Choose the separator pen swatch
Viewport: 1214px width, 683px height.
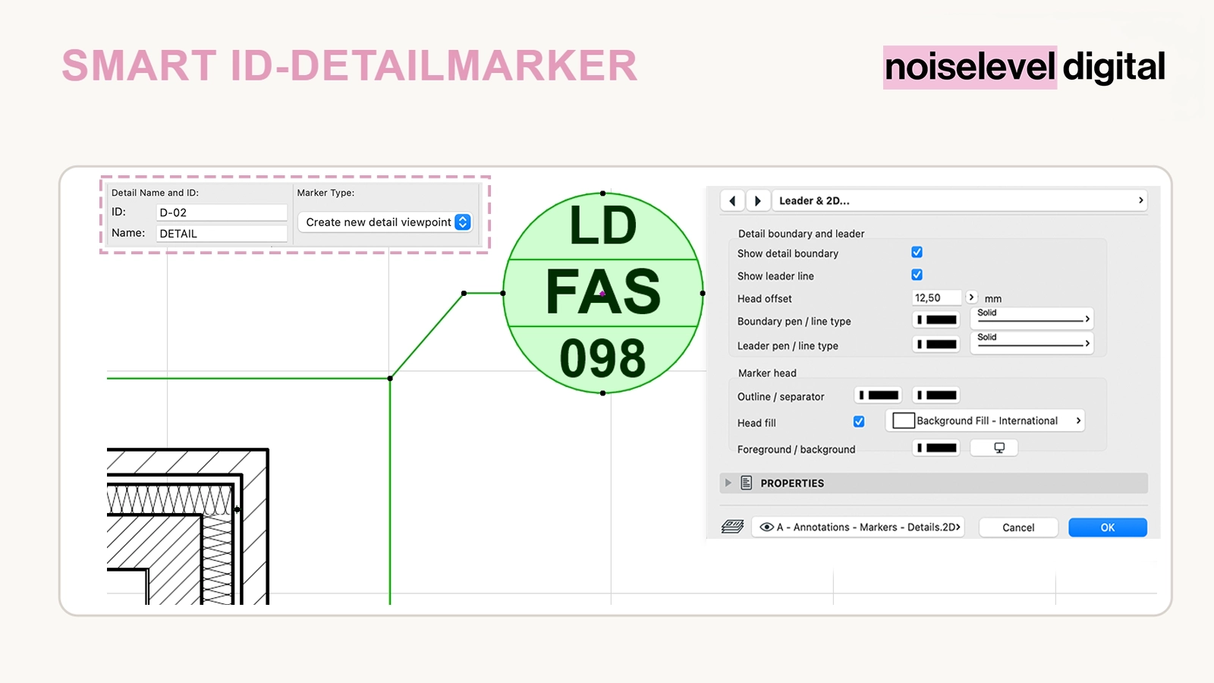[936, 395]
